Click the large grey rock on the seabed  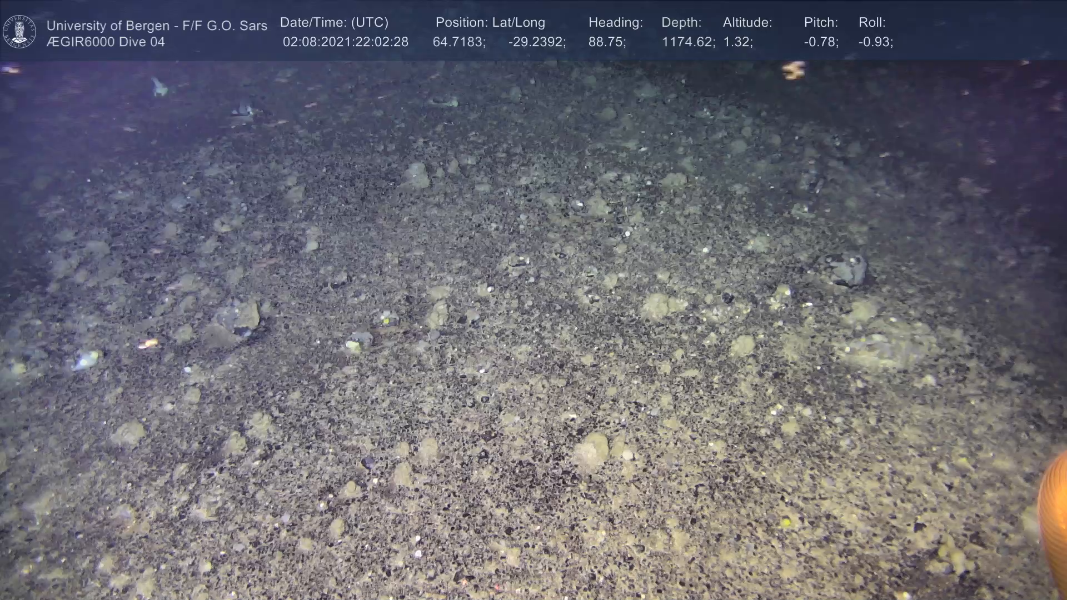pos(846,268)
